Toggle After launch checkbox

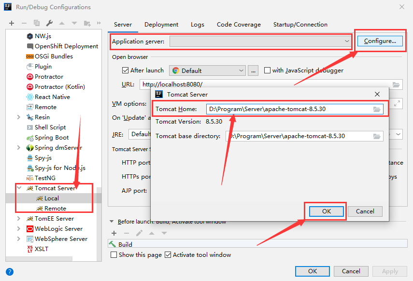[x=125, y=70]
